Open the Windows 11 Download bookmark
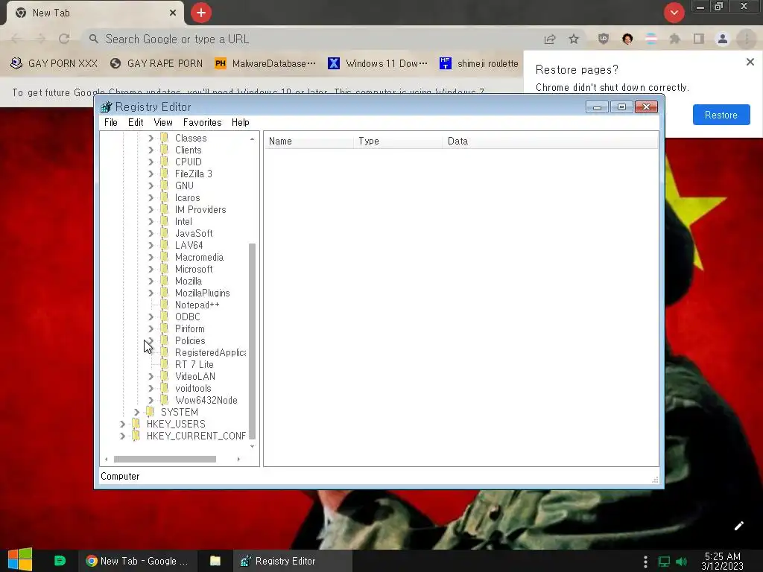This screenshot has height=572, width=763. 378,63
